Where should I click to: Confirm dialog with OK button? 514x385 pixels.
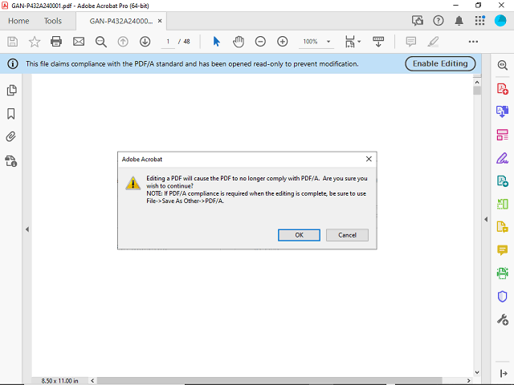click(299, 235)
